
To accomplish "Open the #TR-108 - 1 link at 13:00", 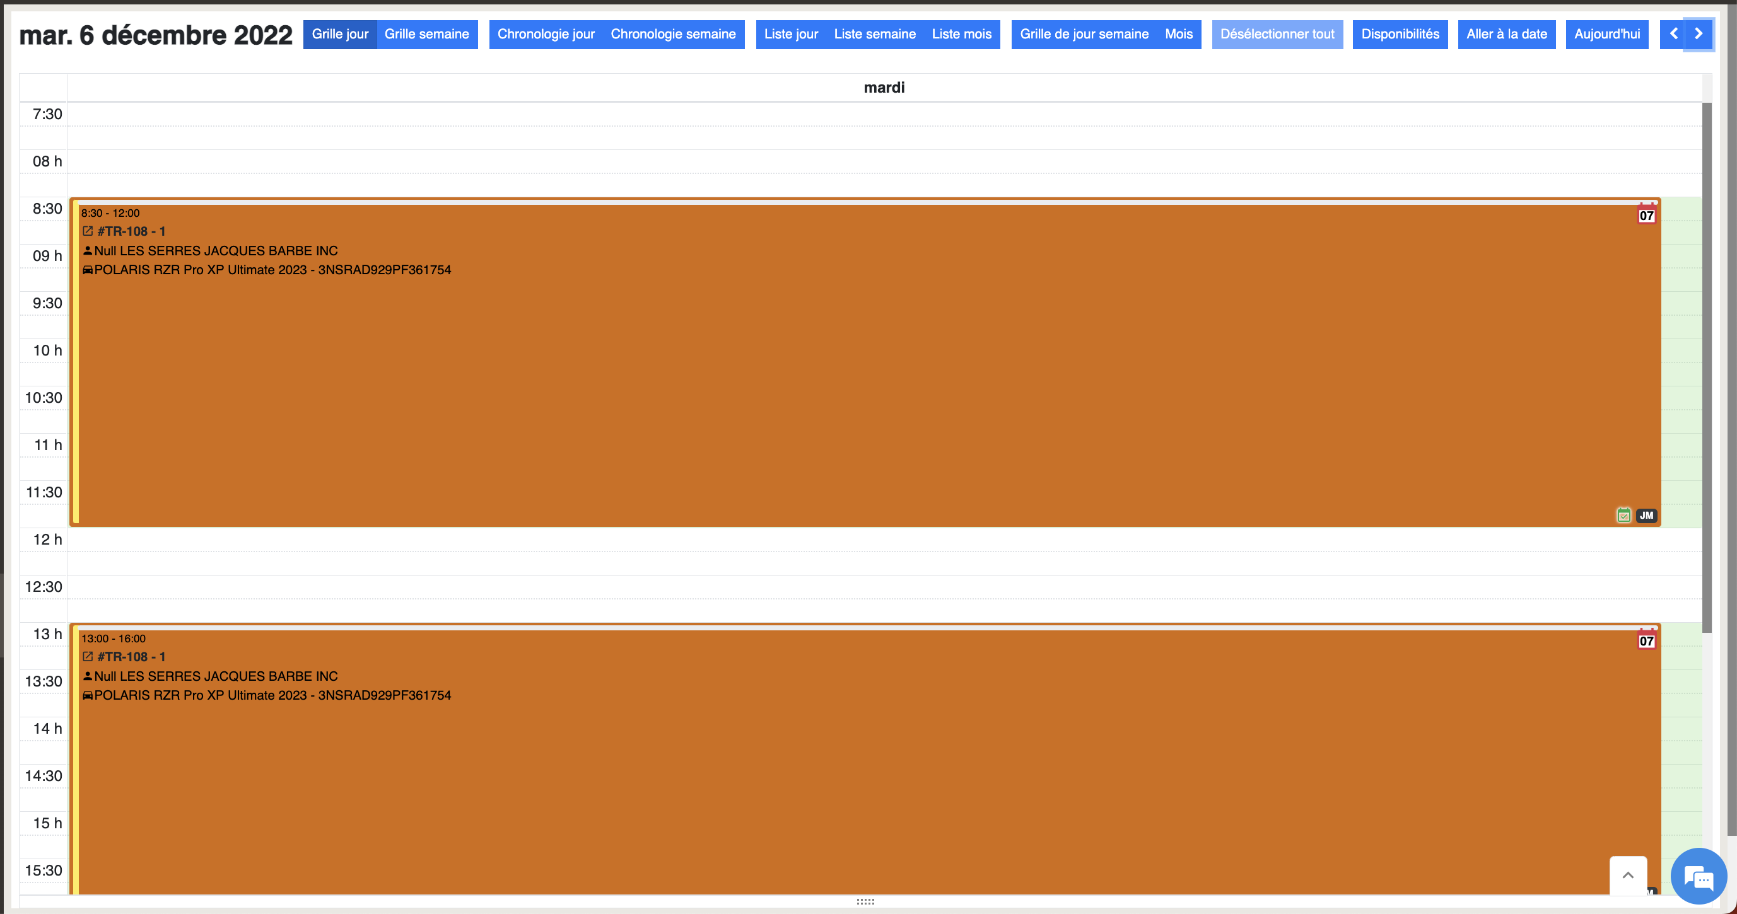I will click(131, 657).
